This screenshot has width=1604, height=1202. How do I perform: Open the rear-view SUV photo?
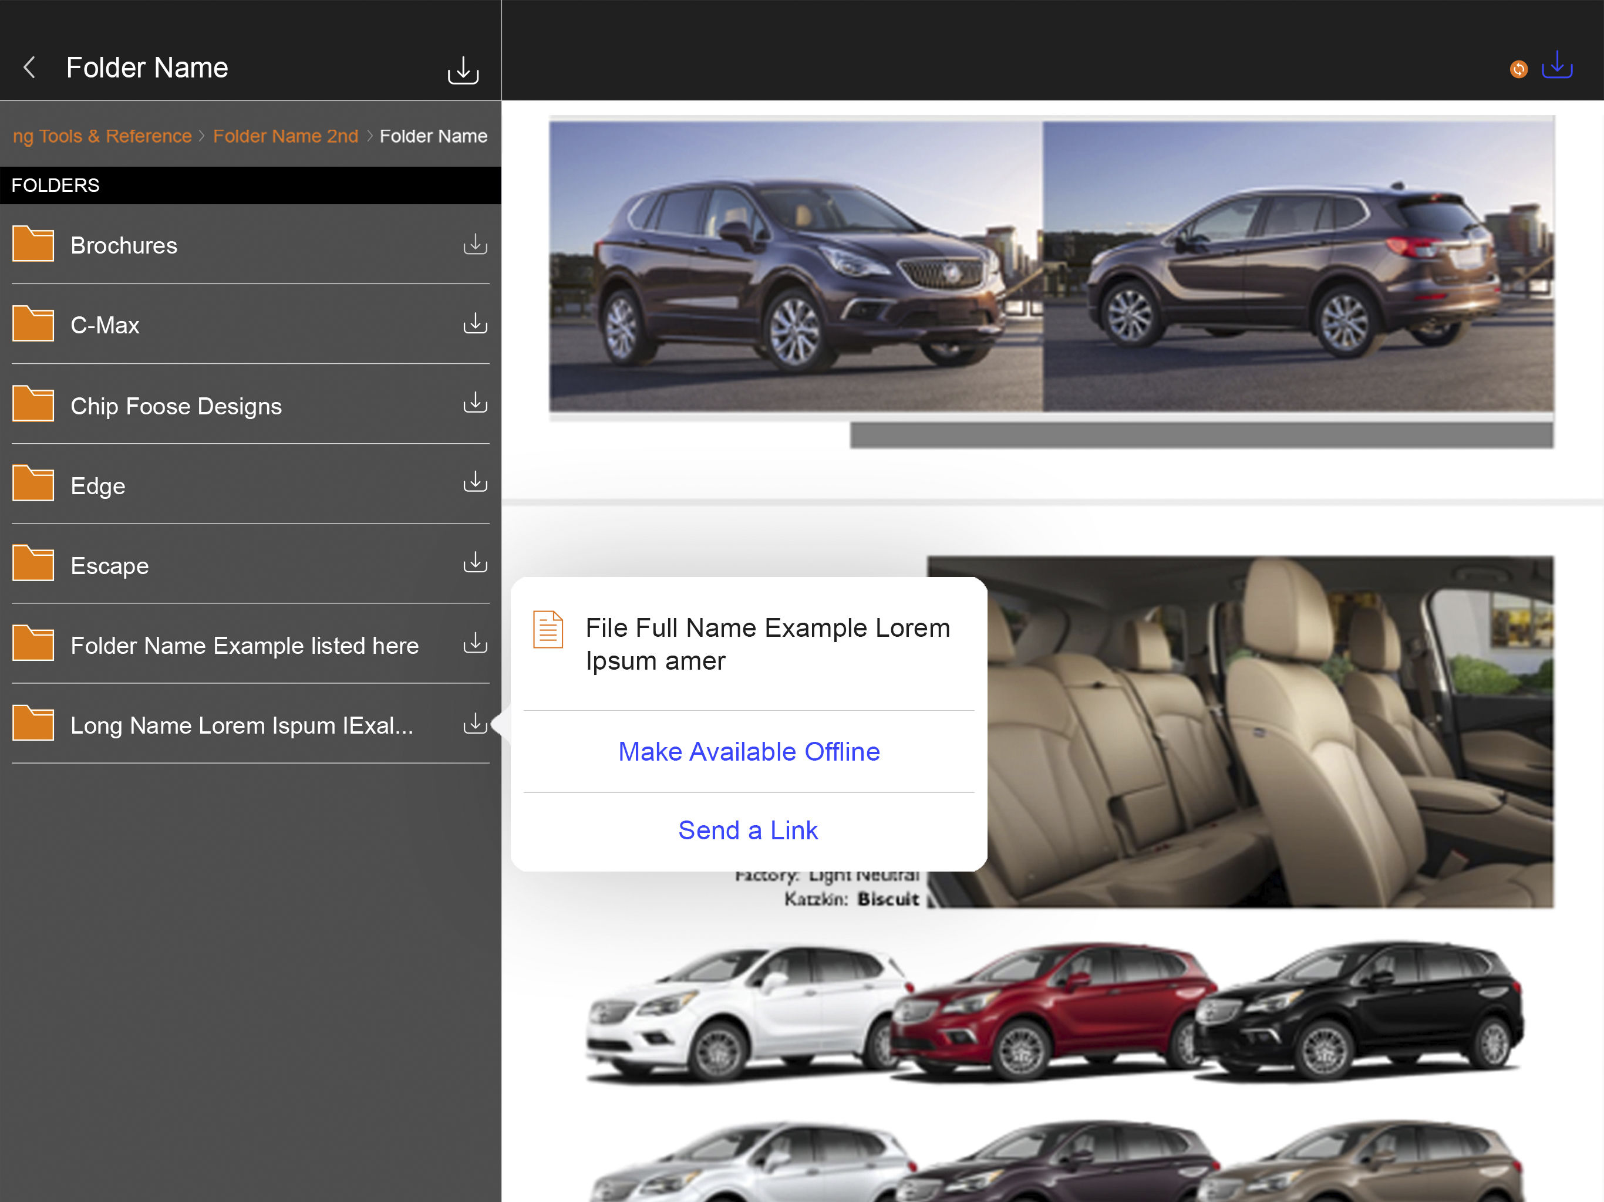pos(1298,266)
